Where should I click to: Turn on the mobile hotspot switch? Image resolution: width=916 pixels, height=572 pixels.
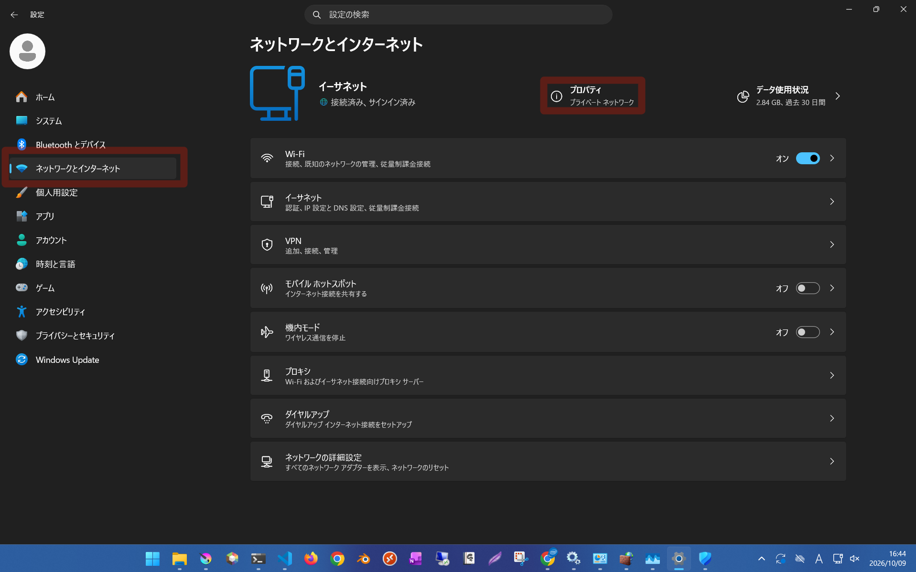pos(808,288)
